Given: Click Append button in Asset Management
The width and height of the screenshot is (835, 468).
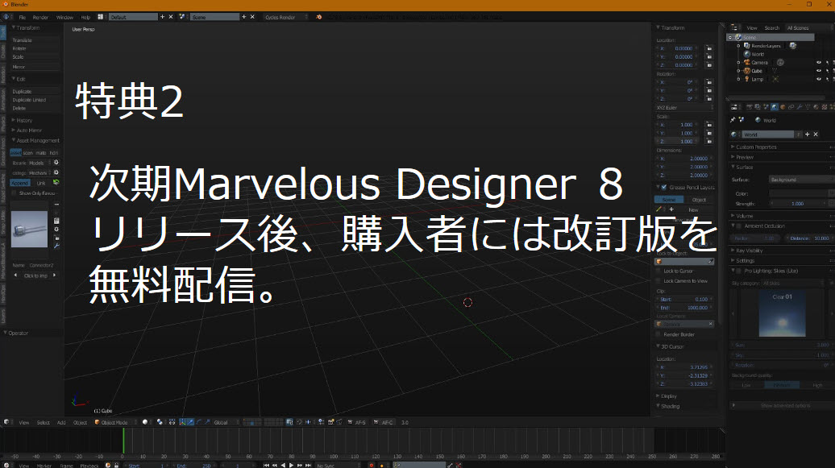Looking at the screenshot, I should pos(19,183).
